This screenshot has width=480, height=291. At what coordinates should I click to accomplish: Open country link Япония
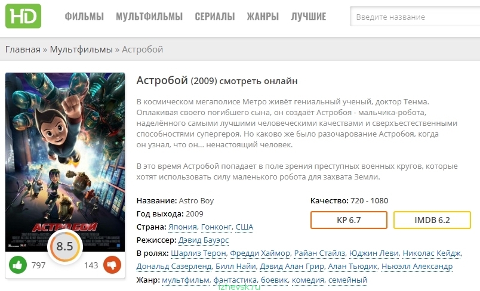183,227
